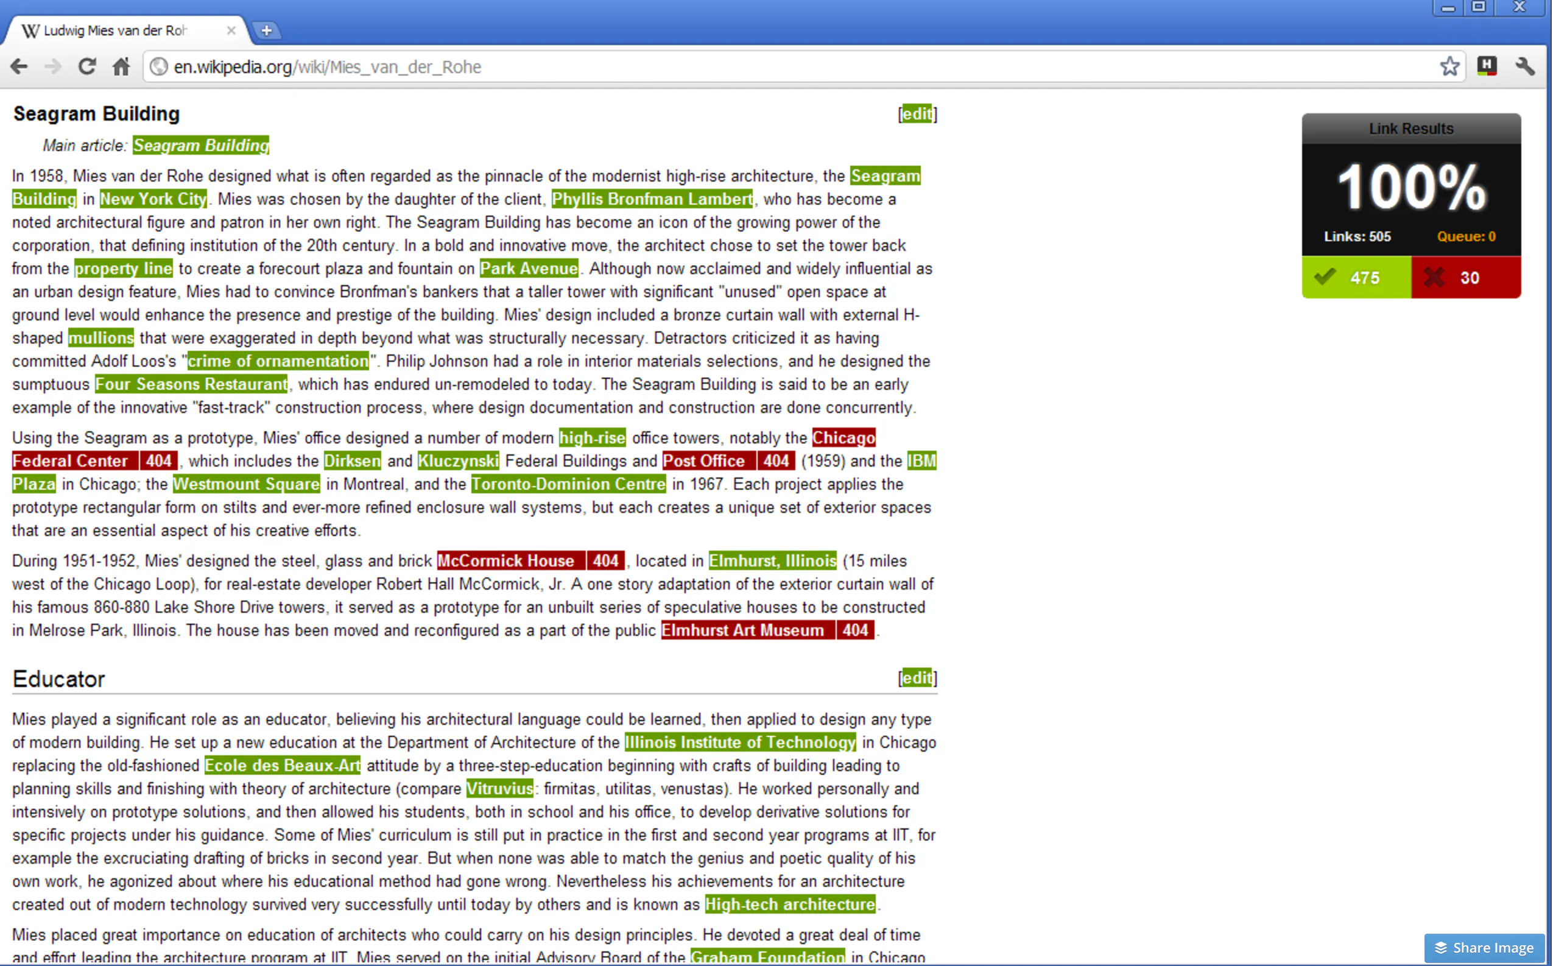
Task: Click the browser forward arrow
Action: click(53, 66)
